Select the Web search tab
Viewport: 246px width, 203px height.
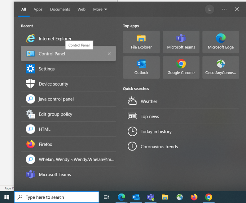[x=81, y=9]
